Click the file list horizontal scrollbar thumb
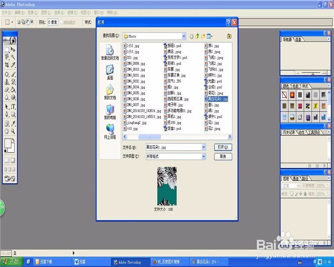The width and height of the screenshot is (334, 267). pyautogui.click(x=149, y=136)
